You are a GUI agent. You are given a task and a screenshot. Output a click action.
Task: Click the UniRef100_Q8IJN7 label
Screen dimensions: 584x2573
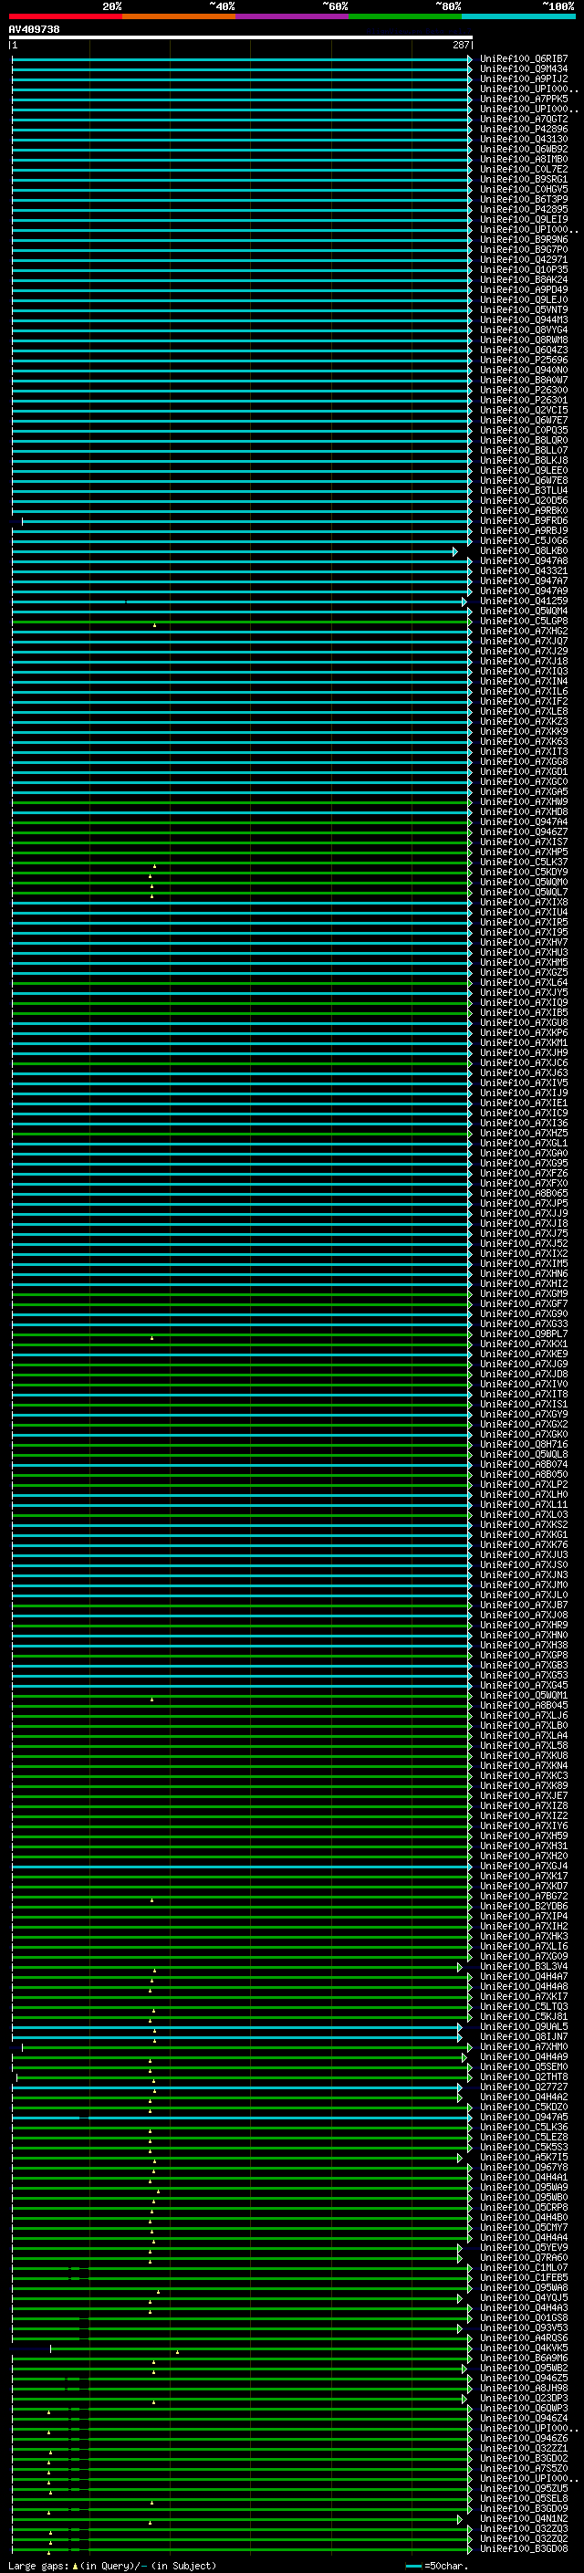tap(524, 2036)
